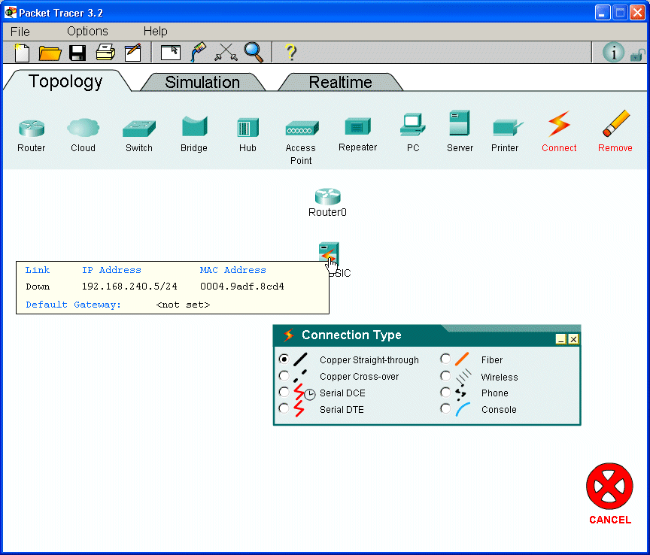Image resolution: width=650 pixels, height=555 pixels.
Task: Select Serial DCE connection type
Action: coord(284,392)
